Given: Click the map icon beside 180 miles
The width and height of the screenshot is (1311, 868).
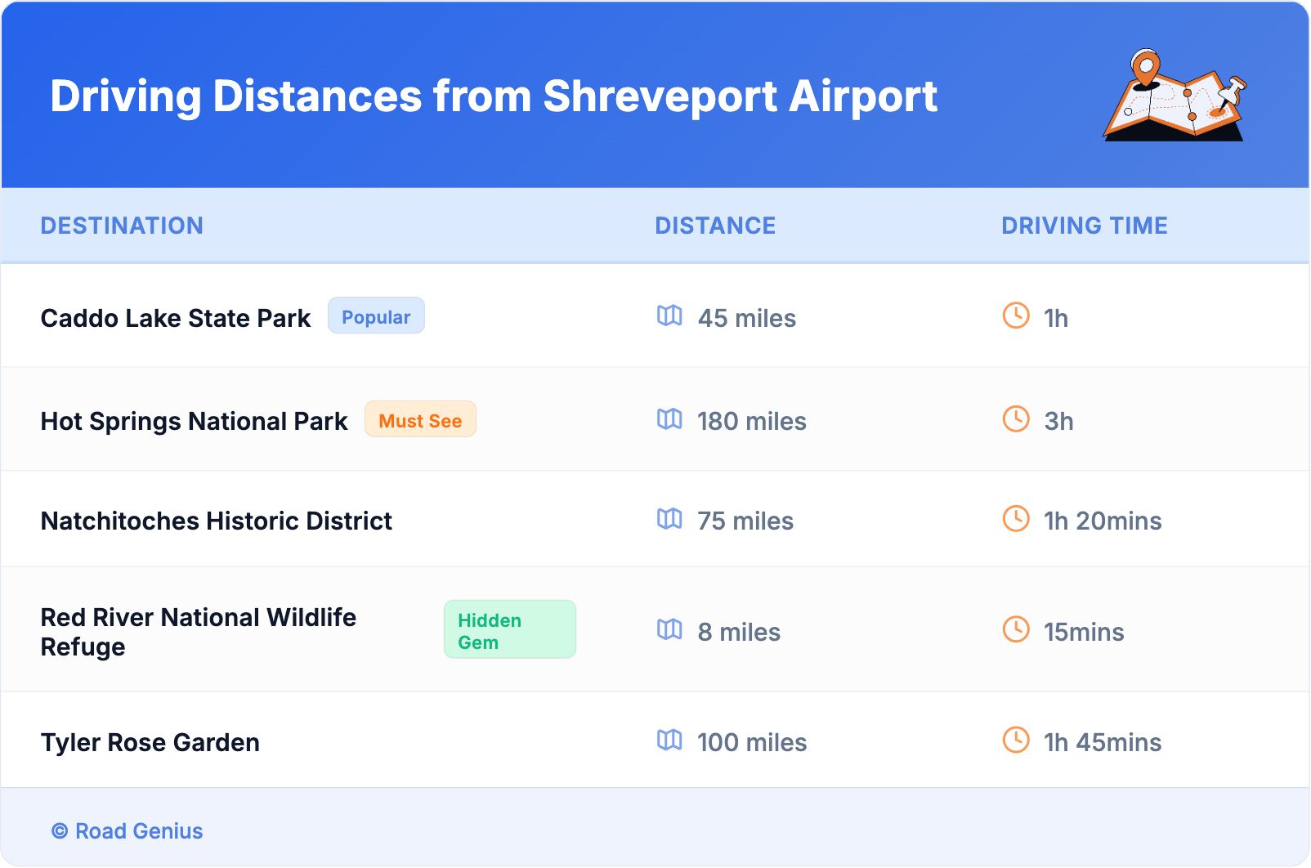Looking at the screenshot, I should point(669,419).
